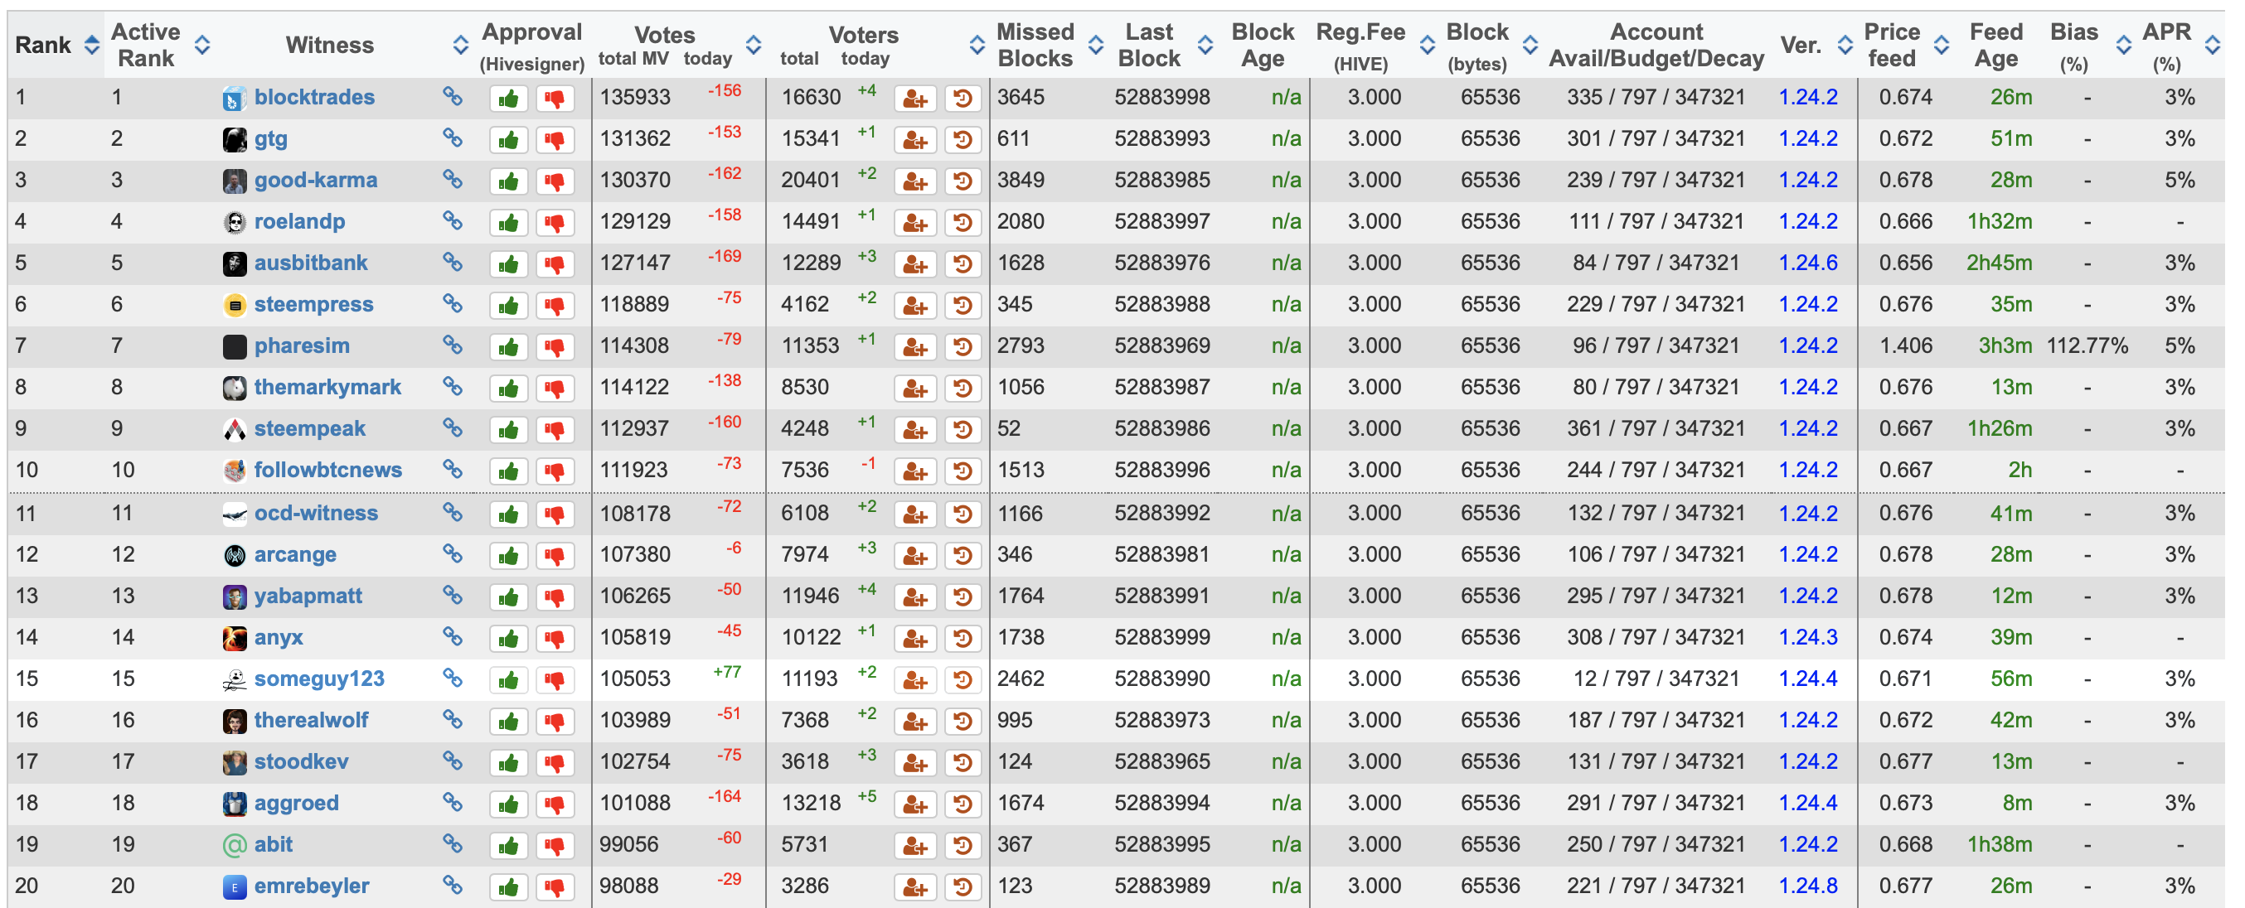
Task: Open voters icon for followbtcnews
Action: (915, 472)
